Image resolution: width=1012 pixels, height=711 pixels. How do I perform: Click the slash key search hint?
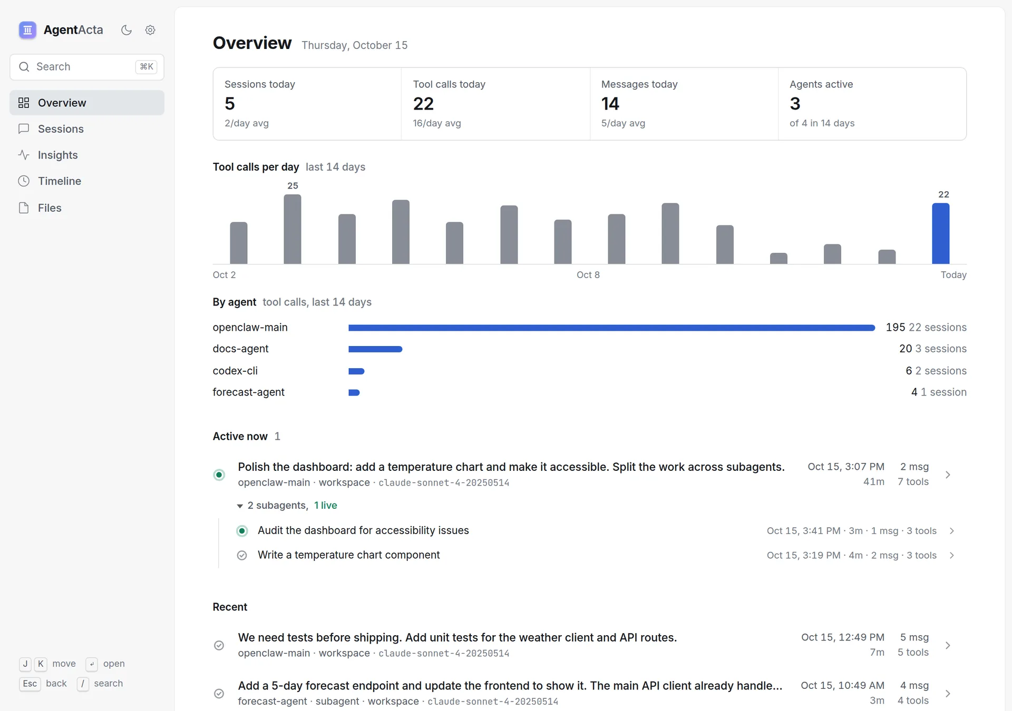click(x=83, y=684)
